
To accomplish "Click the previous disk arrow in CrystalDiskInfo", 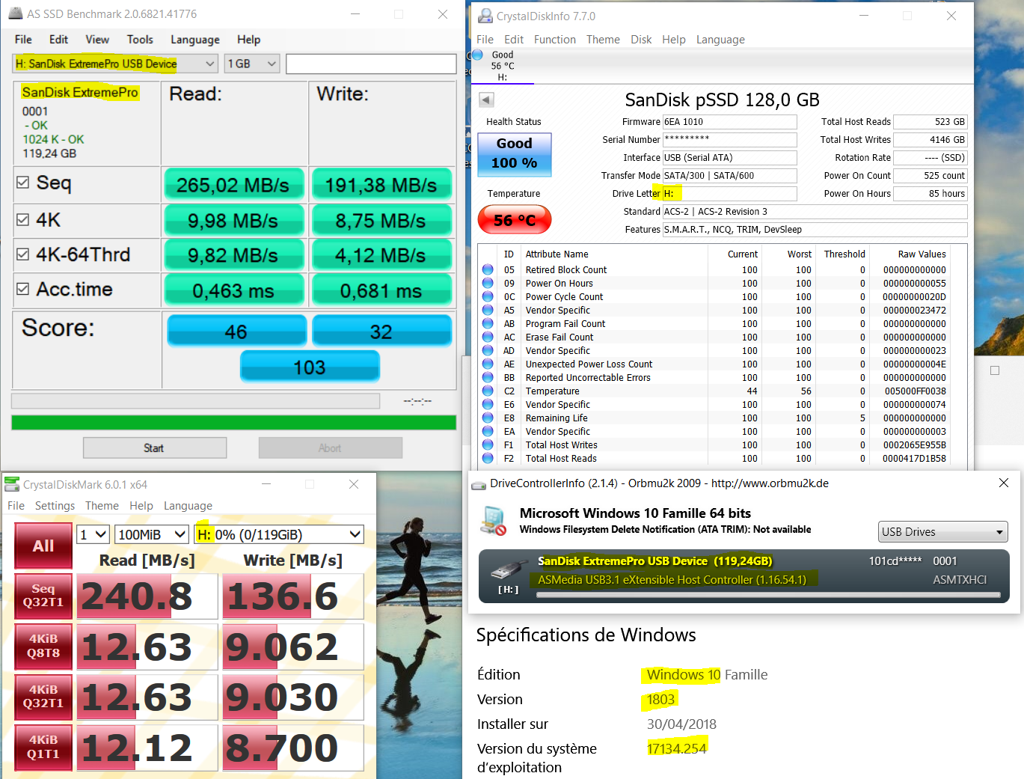I will pyautogui.click(x=486, y=100).
